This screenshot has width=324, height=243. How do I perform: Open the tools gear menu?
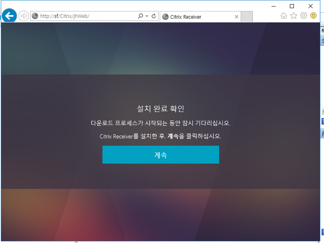304,15
